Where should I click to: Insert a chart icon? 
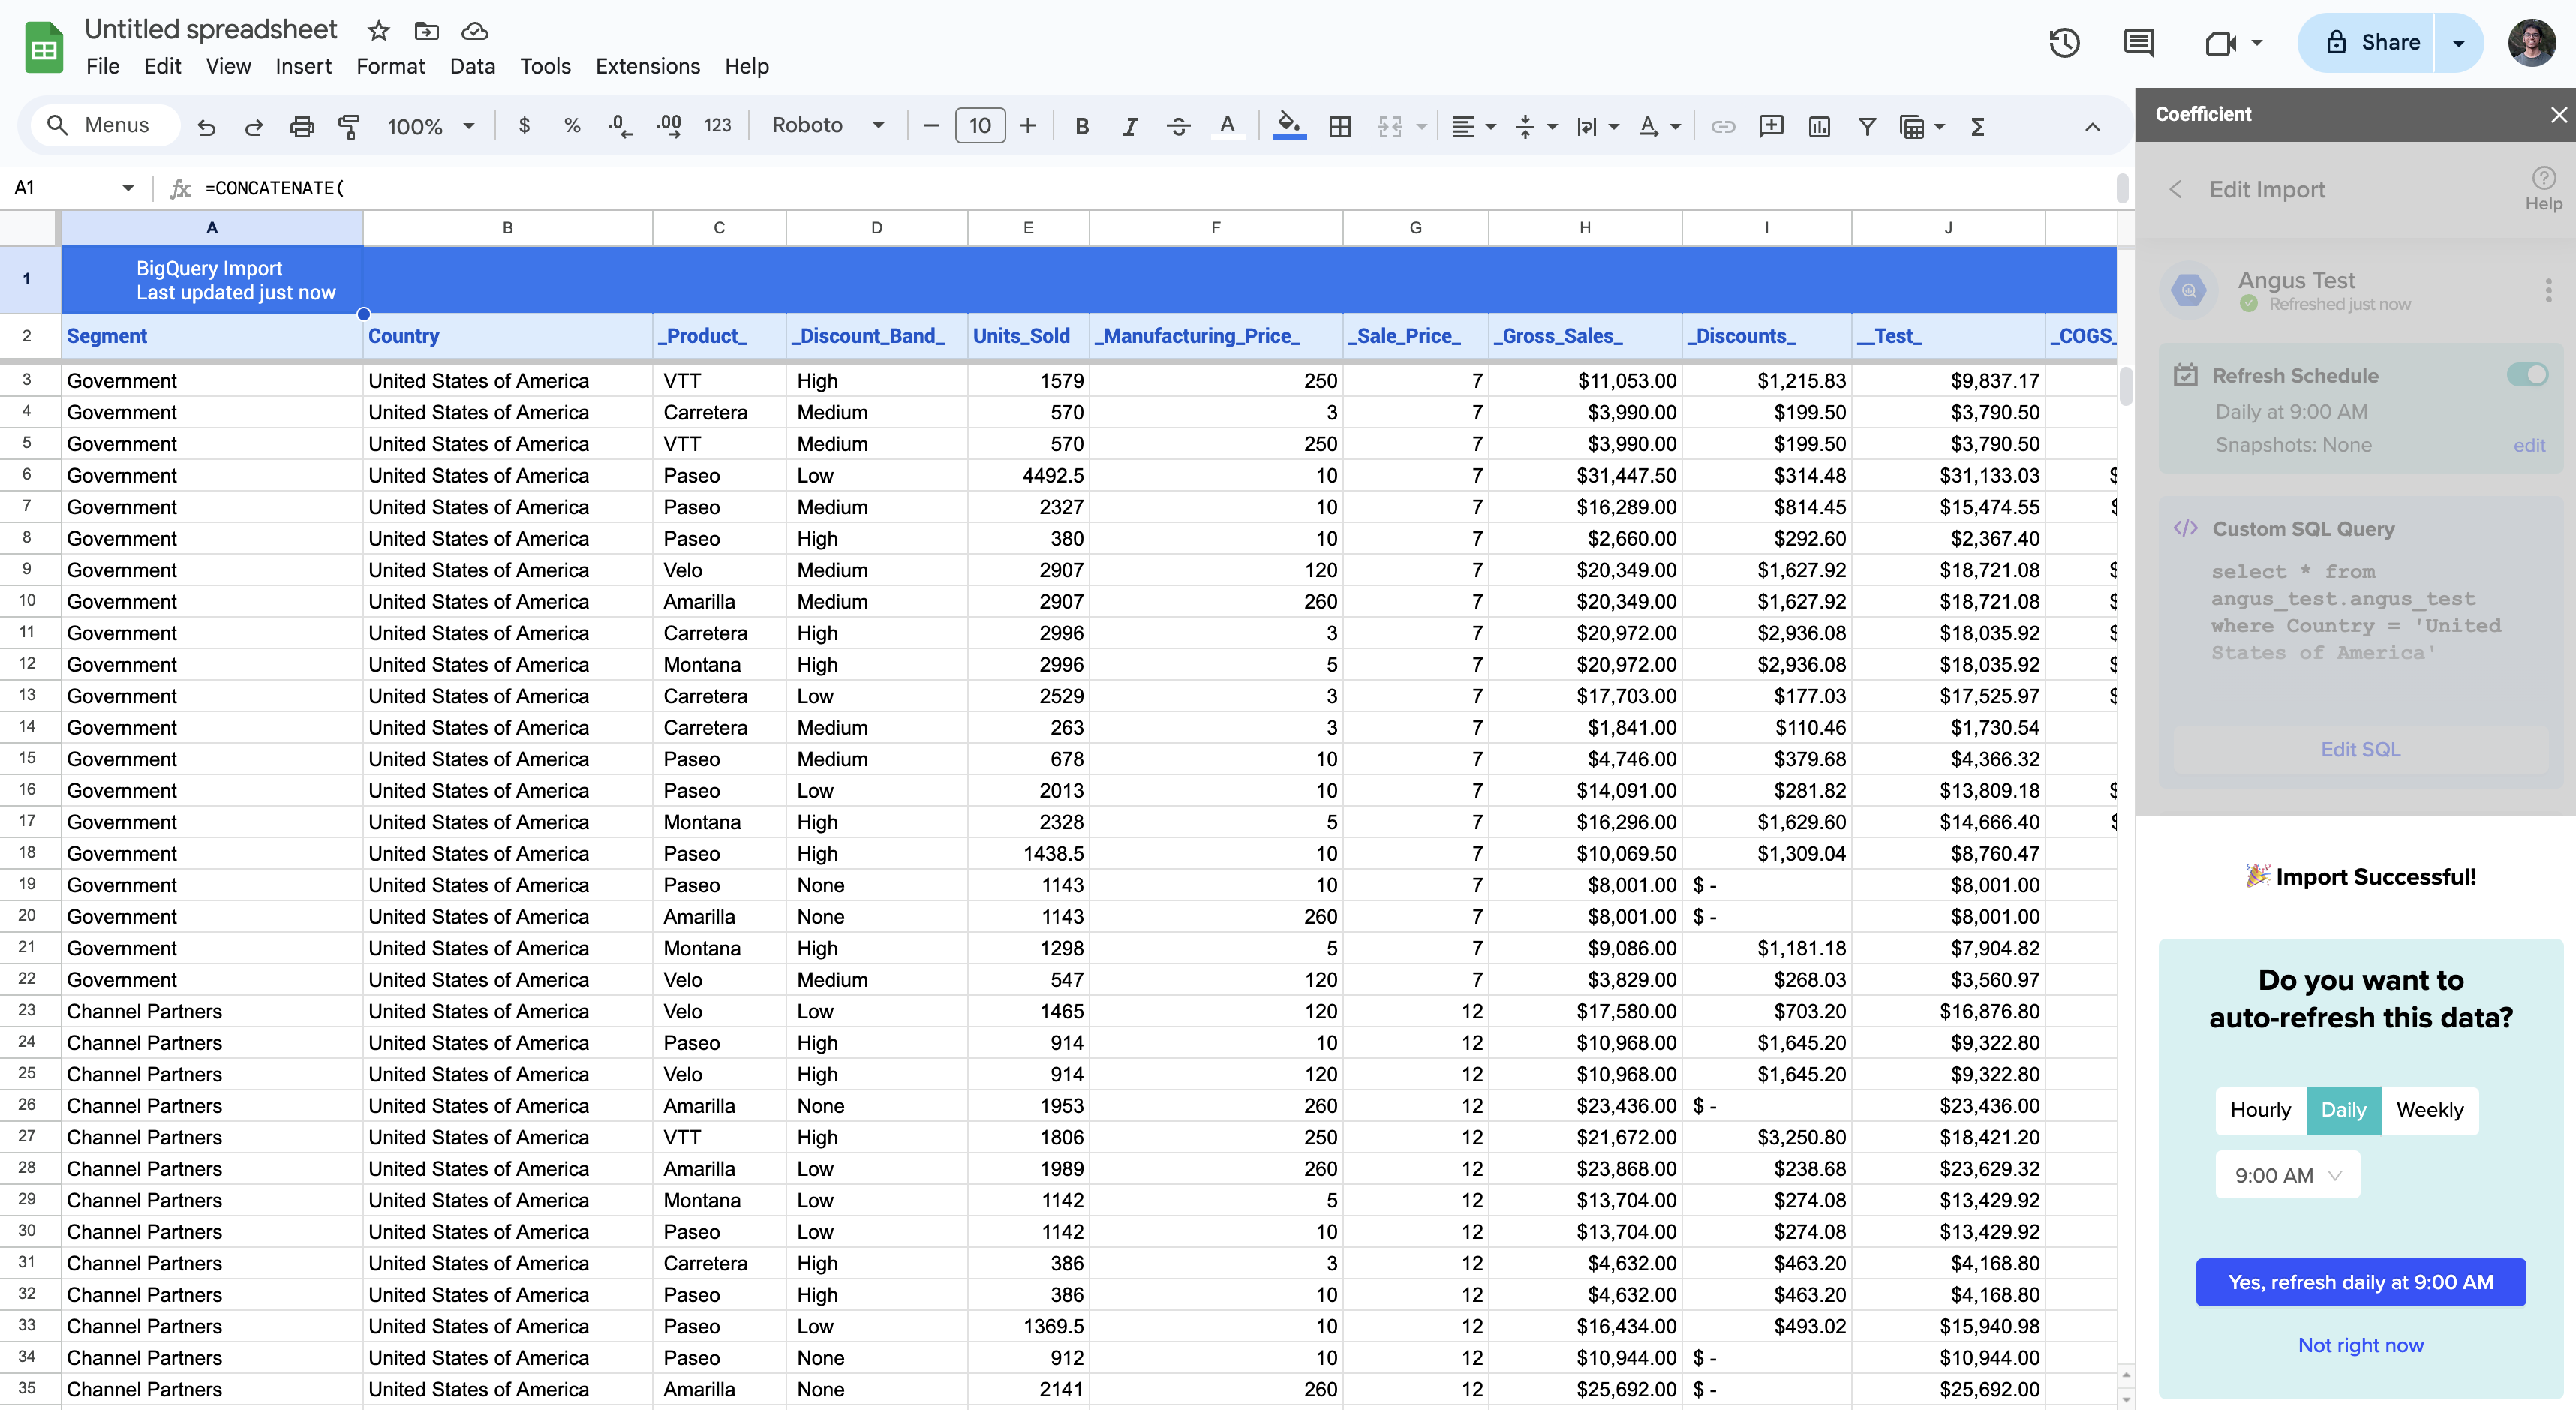(x=1820, y=126)
